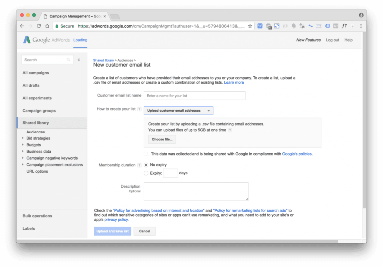Click the JS extension icon
383x267 pixels.
pyautogui.click(x=302, y=26)
